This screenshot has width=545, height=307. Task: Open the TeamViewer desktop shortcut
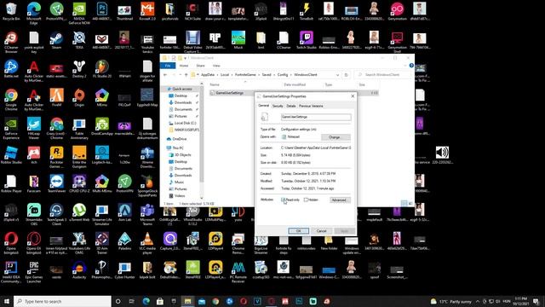[x=56, y=184]
